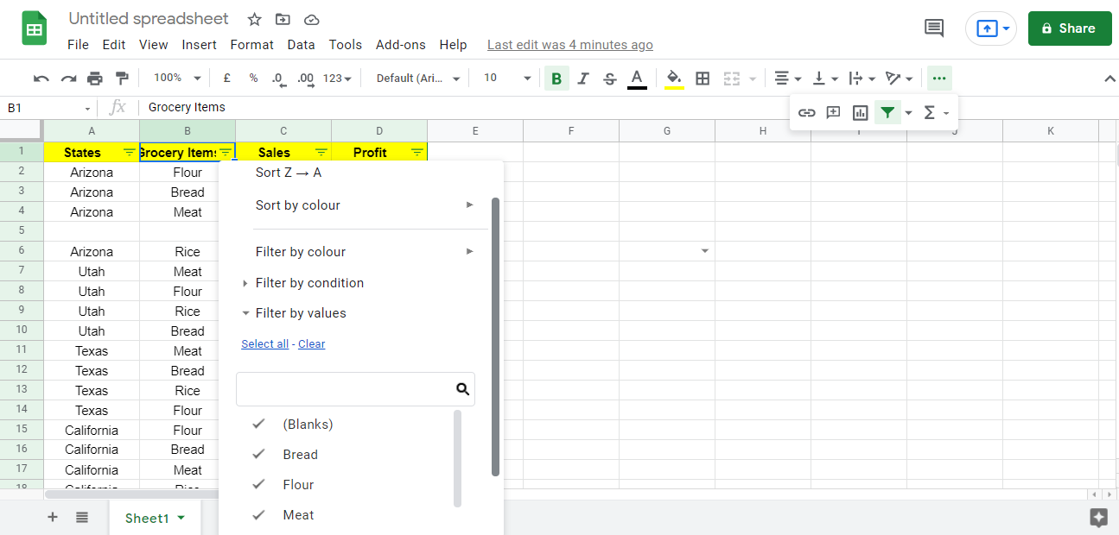Open the font size 10 dropdown
The height and width of the screenshot is (535, 1119).
[x=506, y=78]
